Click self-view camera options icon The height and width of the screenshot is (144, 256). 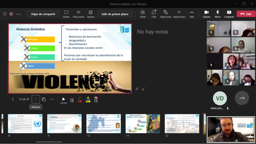pyautogui.click(x=211, y=139)
